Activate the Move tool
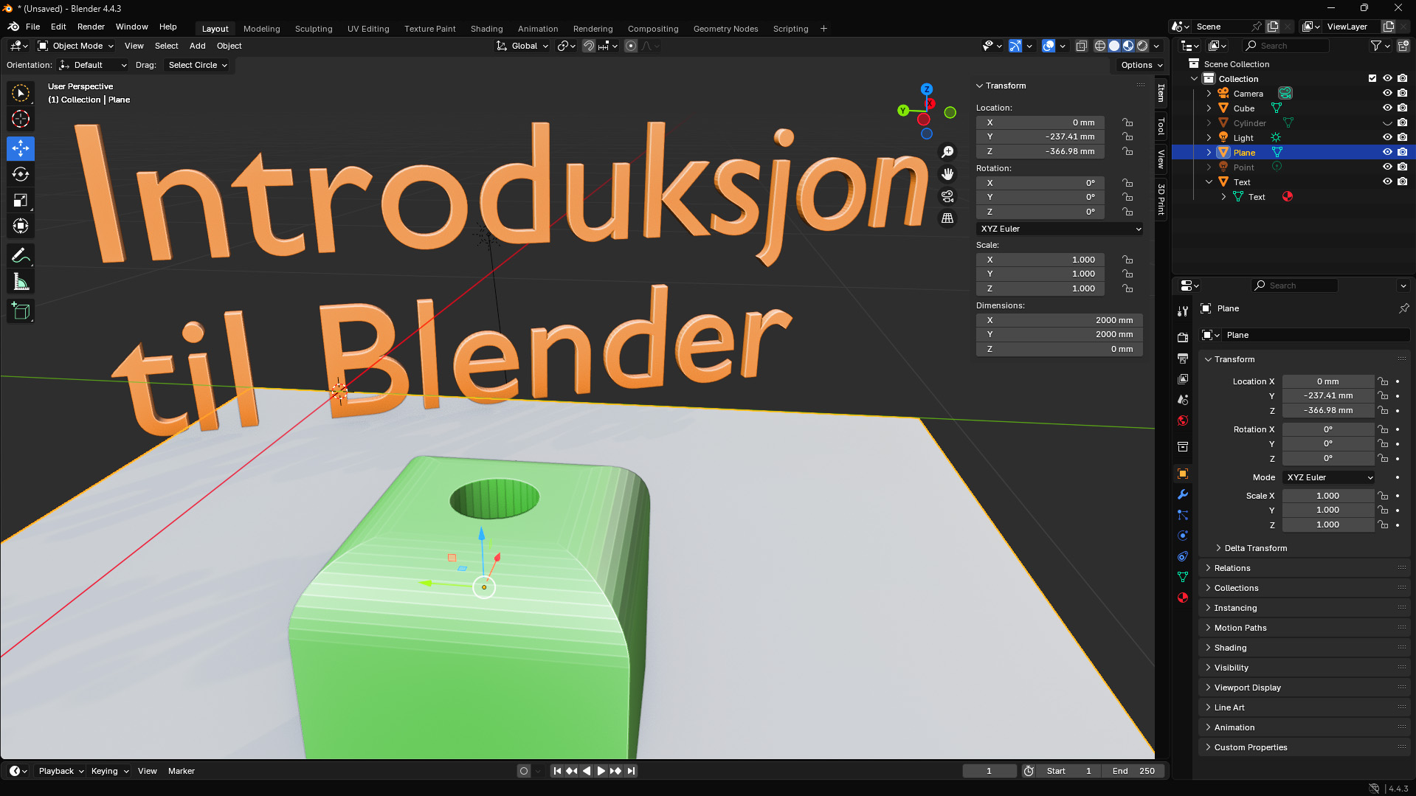Screen dimensions: 1416x796 [21, 148]
